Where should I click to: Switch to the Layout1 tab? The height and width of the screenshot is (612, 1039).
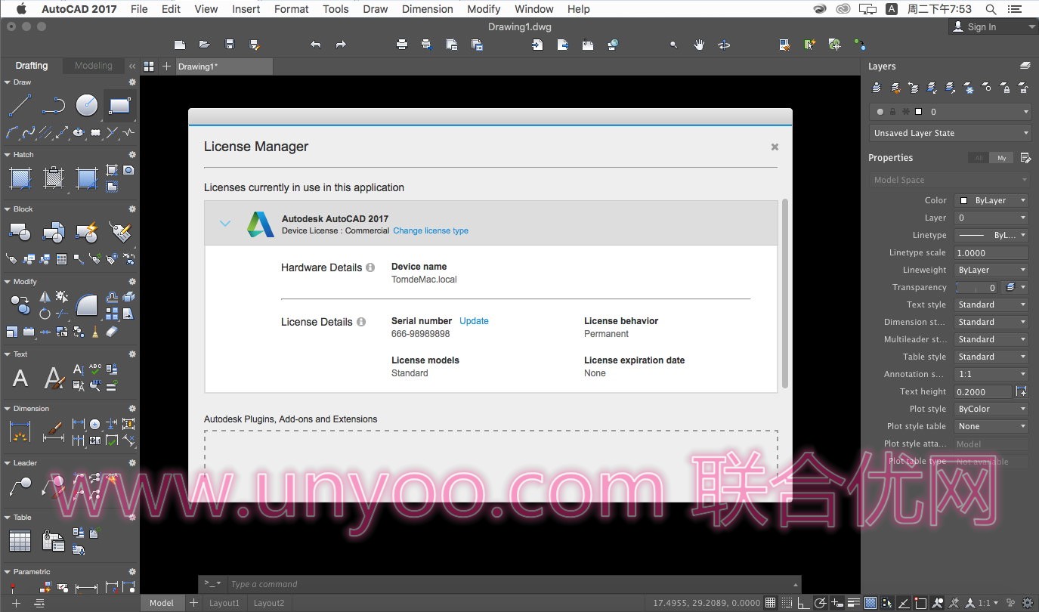(x=224, y=603)
